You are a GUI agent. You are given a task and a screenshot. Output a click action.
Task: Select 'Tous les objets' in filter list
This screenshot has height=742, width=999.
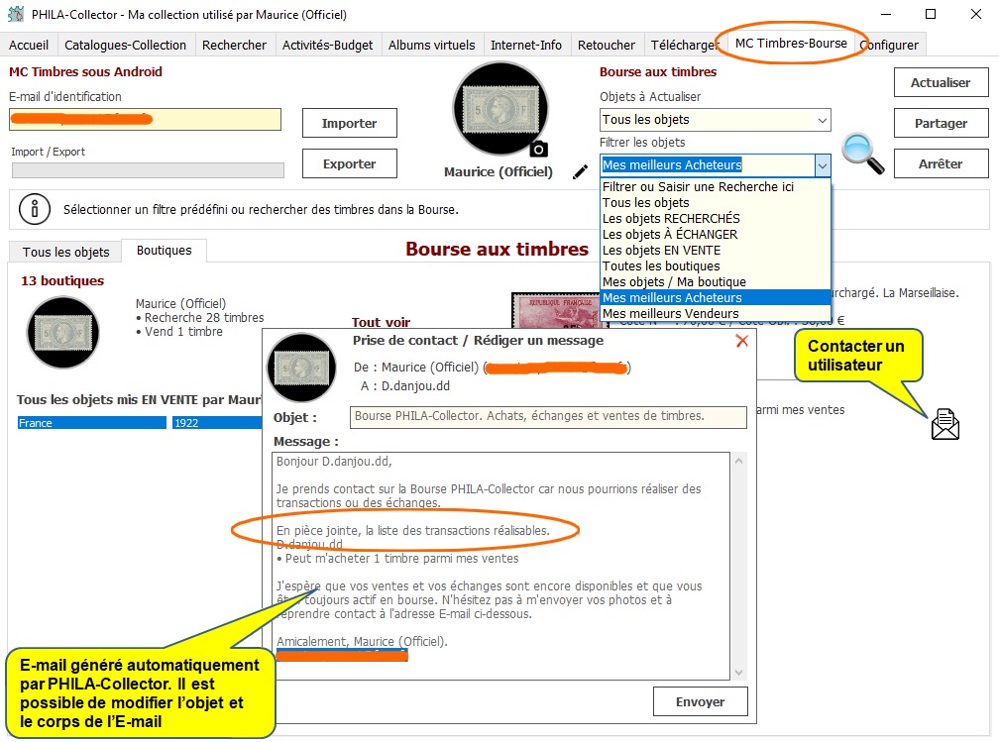tap(715, 202)
